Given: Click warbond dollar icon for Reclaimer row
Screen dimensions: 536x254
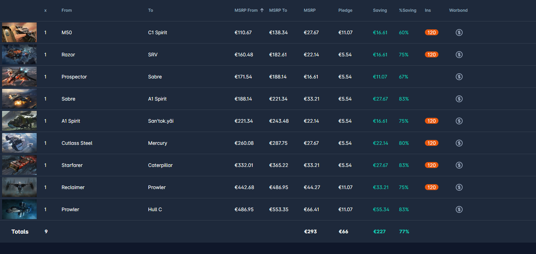Looking at the screenshot, I should [x=459, y=187].
